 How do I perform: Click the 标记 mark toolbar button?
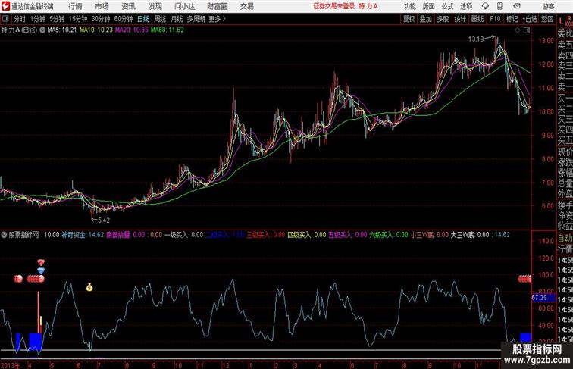pyautogui.click(x=512, y=19)
